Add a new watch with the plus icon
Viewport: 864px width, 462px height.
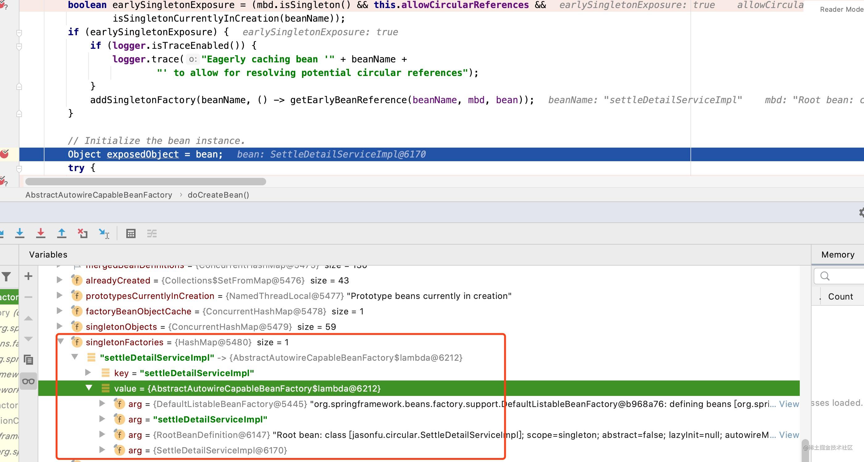pos(28,276)
